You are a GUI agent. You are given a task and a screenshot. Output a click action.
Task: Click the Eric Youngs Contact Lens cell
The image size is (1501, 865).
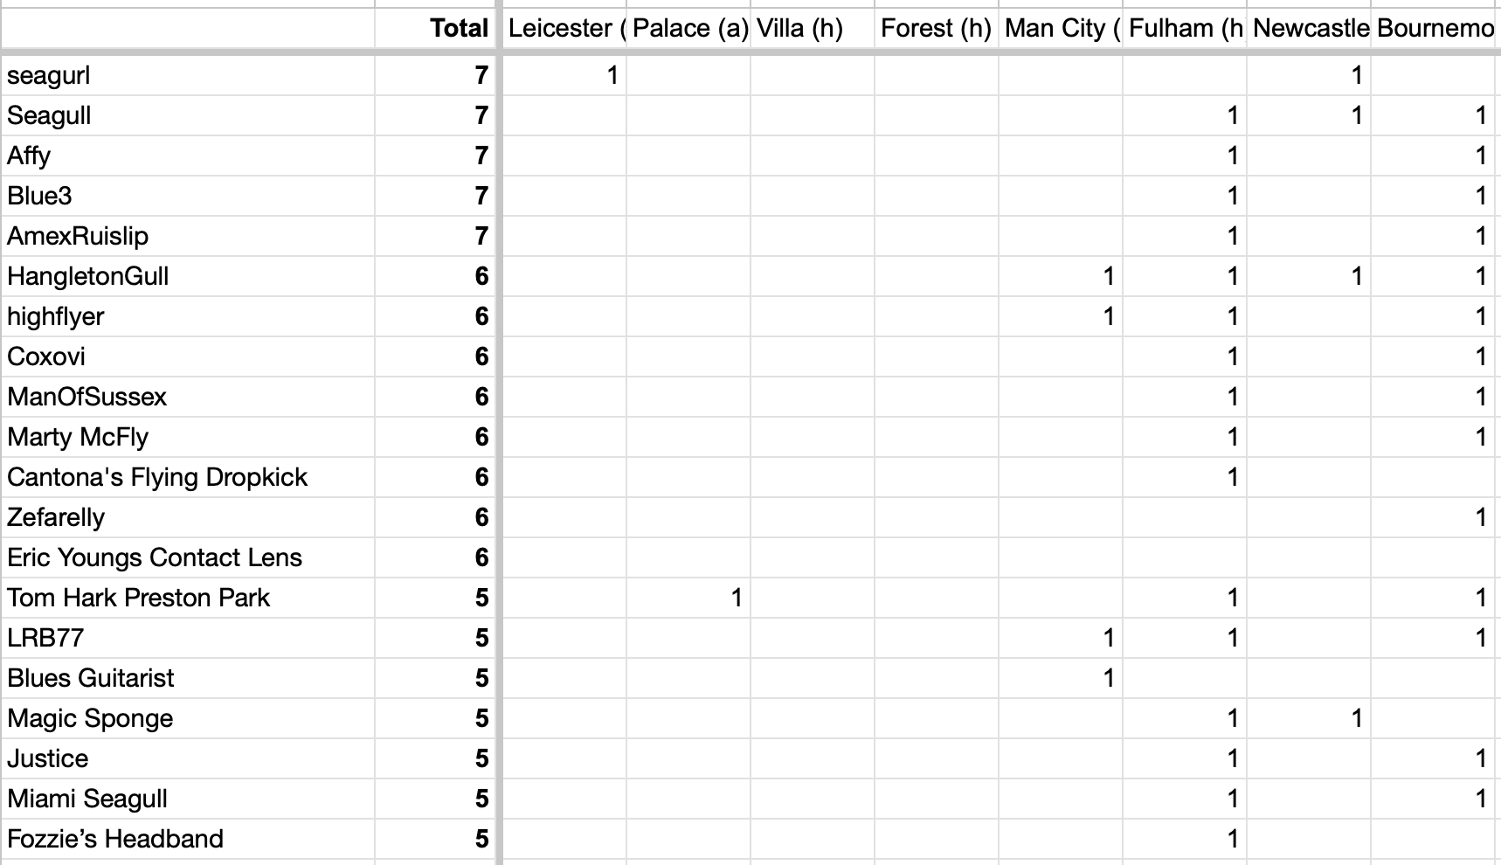(188, 557)
